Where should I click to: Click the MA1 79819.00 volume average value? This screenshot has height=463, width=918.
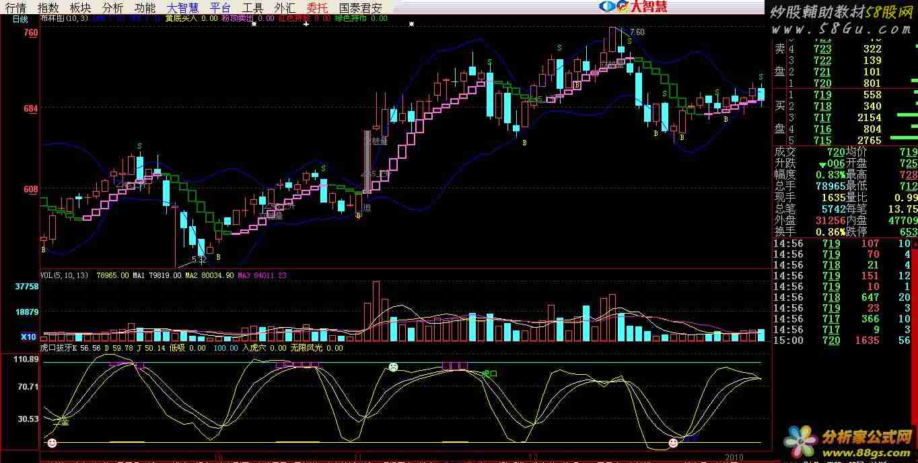coord(157,275)
